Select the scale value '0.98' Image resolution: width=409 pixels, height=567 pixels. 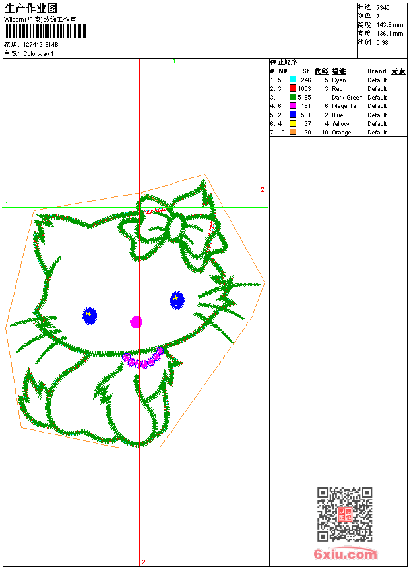(382, 42)
